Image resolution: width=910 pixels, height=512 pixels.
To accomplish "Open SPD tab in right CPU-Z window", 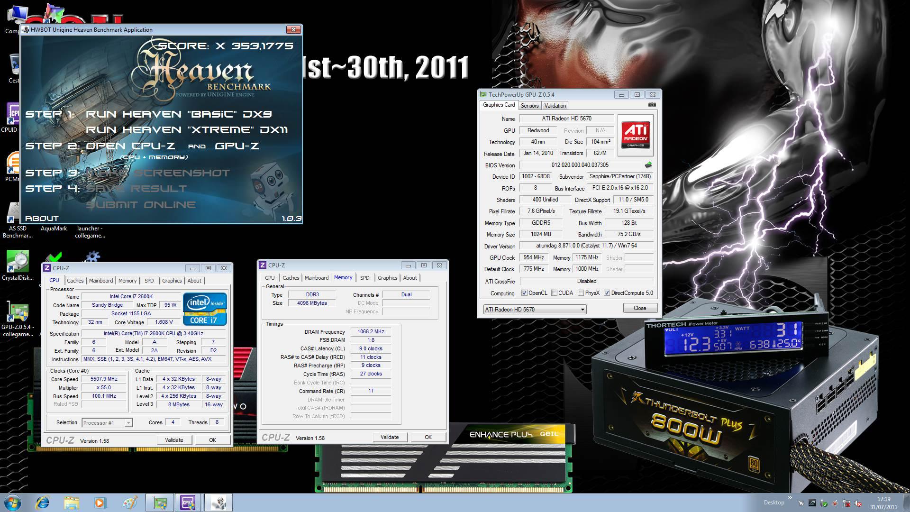I will [x=364, y=278].
